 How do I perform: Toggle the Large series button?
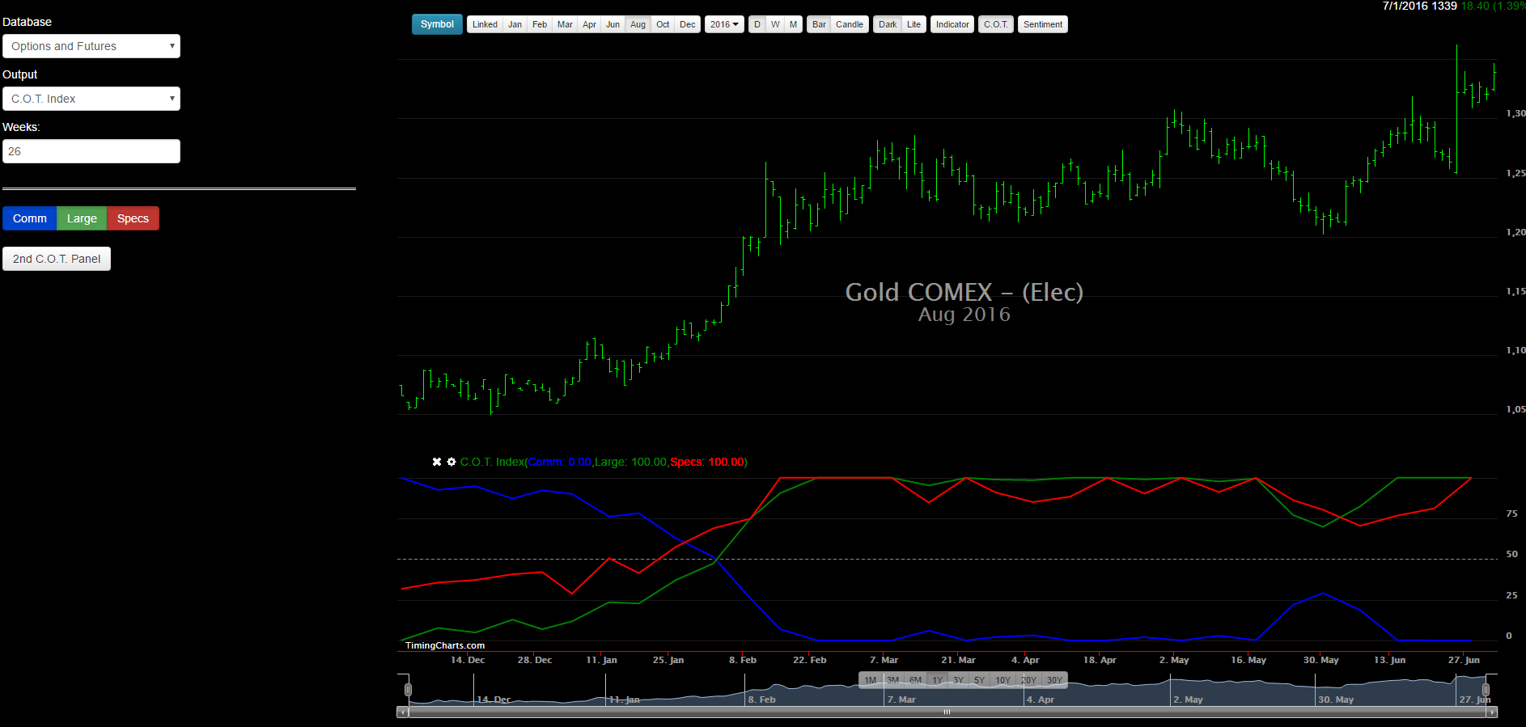click(82, 218)
